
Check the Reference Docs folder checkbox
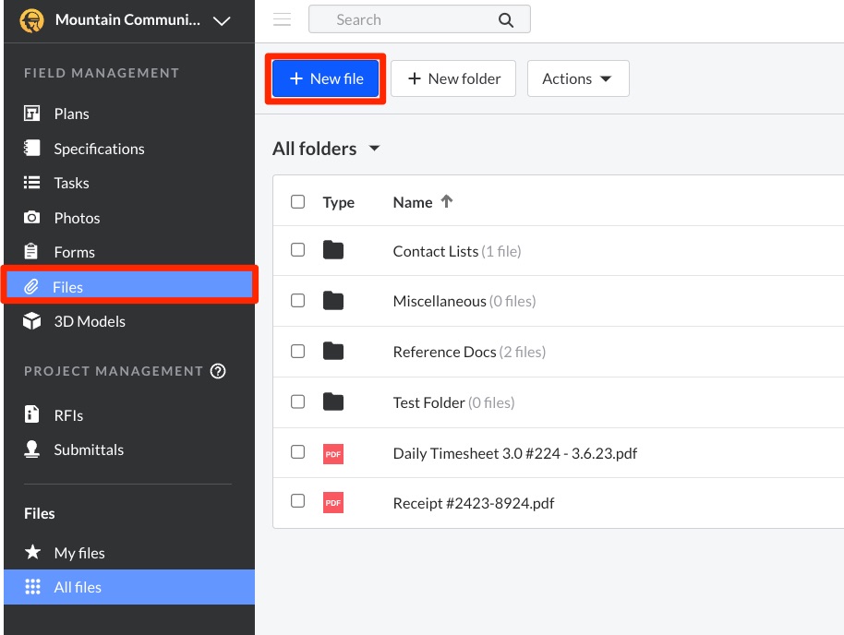point(297,351)
